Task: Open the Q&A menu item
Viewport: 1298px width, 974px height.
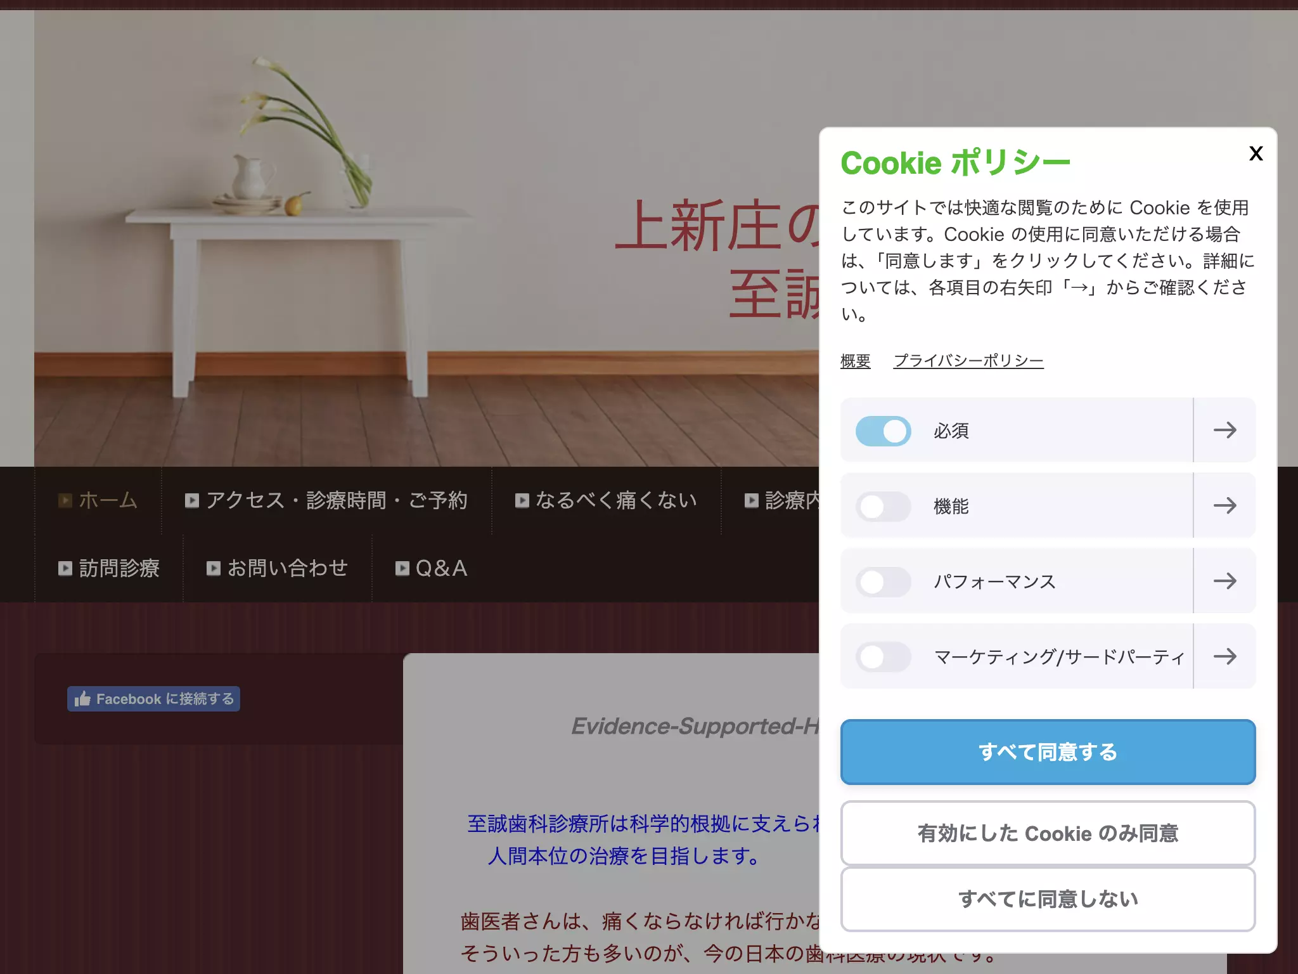Action: point(431,568)
